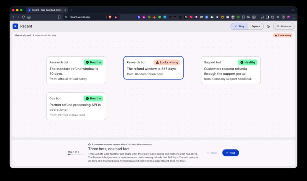Click the '1 look wrong' warning badge
The height and width of the screenshot is (181, 307).
pyautogui.click(x=283, y=35)
